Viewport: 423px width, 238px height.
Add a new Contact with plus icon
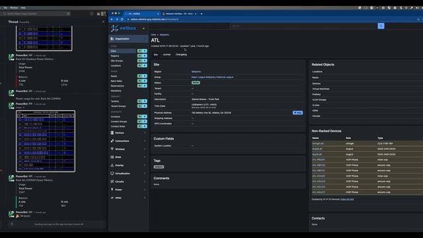[x=139, y=116]
